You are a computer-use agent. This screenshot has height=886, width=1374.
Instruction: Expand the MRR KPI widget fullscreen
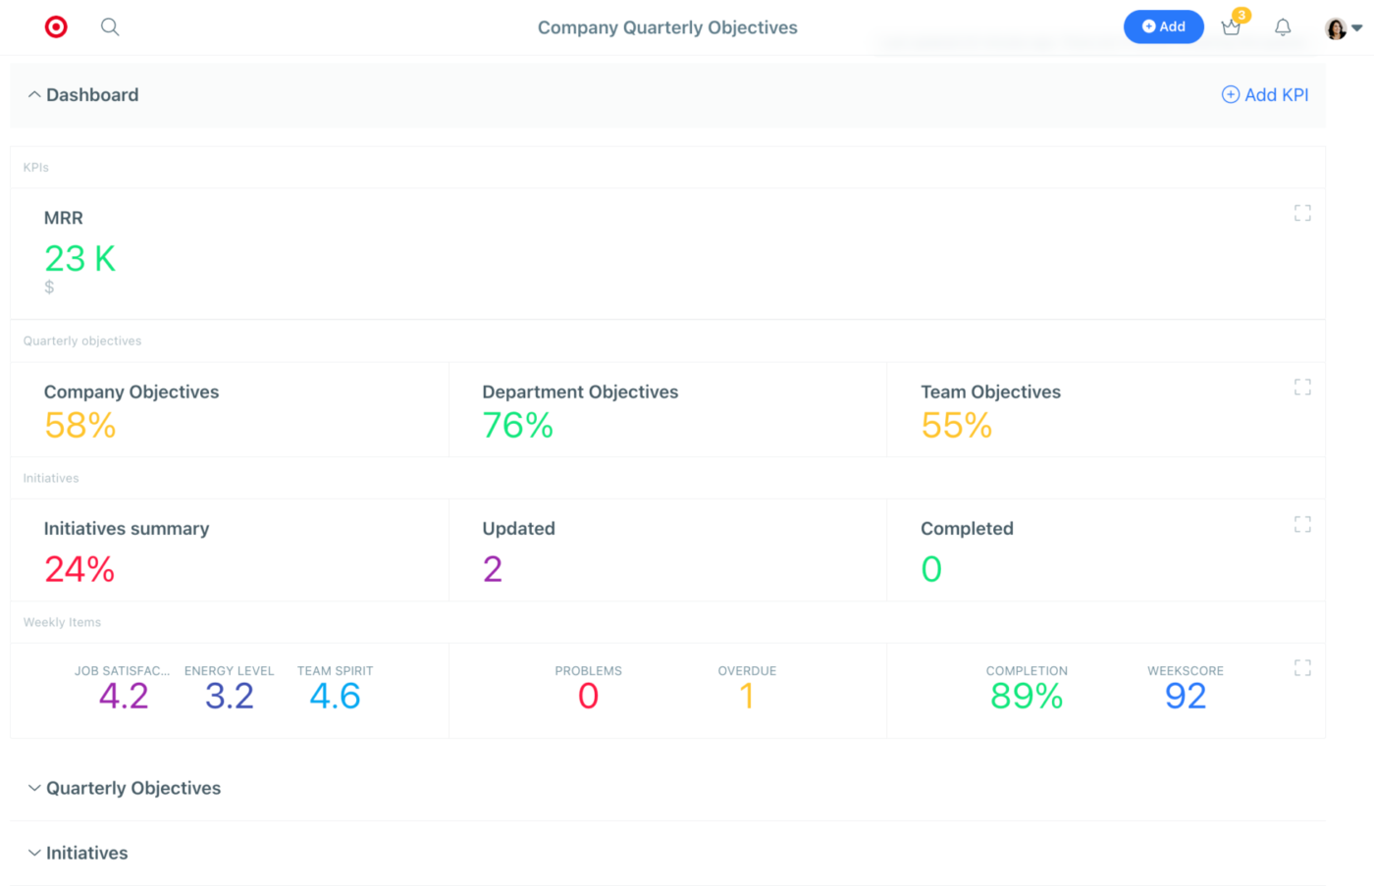click(1302, 213)
